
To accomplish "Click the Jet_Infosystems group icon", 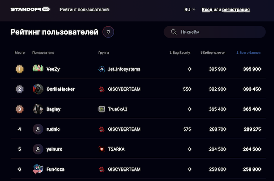I will pos(102,69).
